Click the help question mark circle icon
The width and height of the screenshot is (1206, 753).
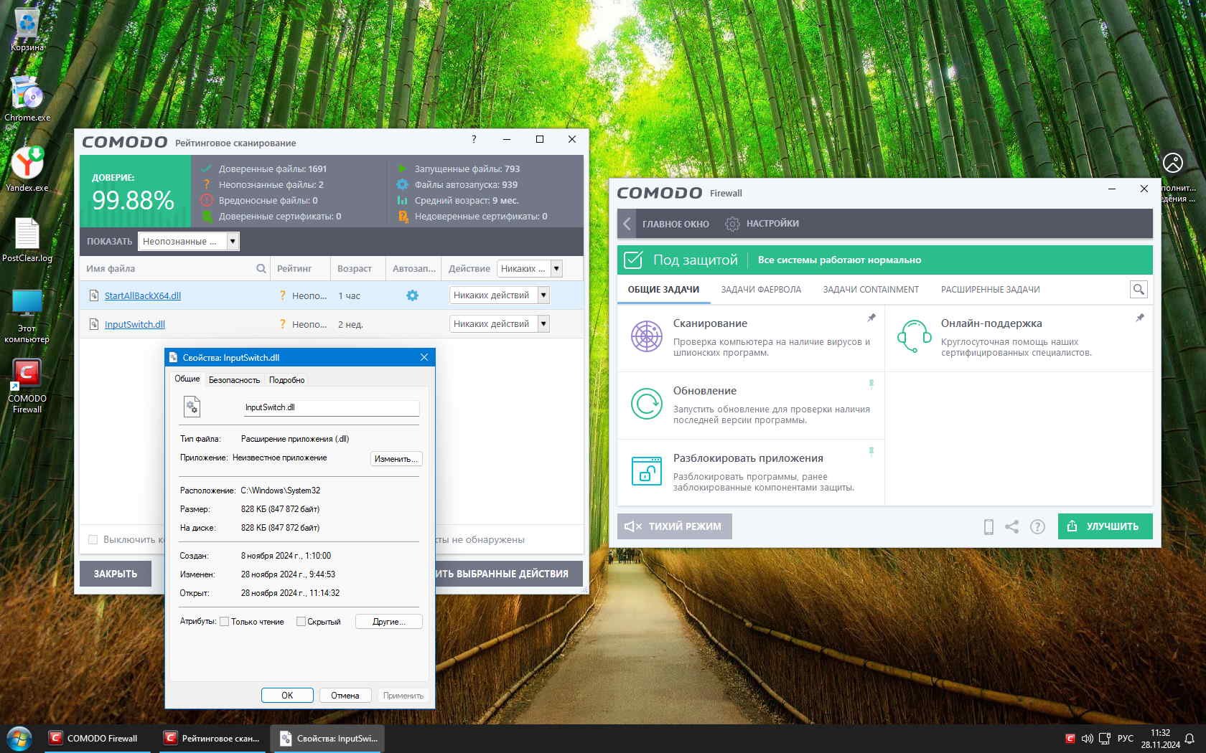click(x=1037, y=527)
